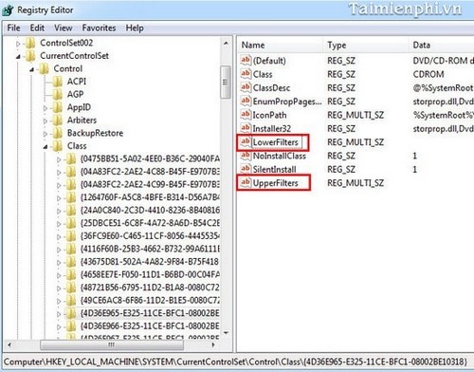Click folder icon of {24A0C840-2C3D key

pyautogui.click(x=71, y=211)
